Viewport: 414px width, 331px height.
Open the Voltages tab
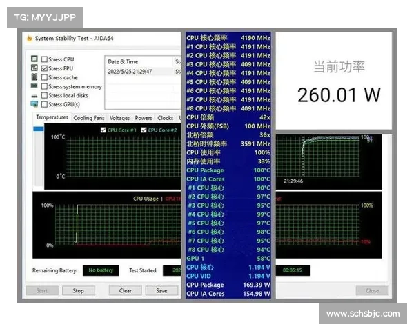[x=119, y=118]
